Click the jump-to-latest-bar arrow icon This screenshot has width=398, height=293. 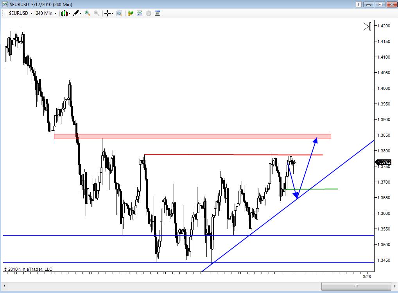coord(367,27)
